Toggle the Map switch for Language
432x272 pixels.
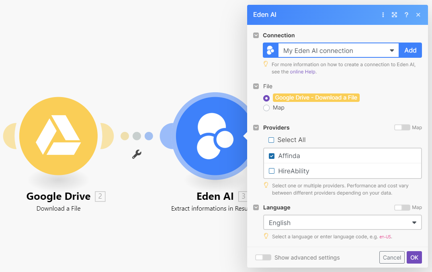point(402,207)
